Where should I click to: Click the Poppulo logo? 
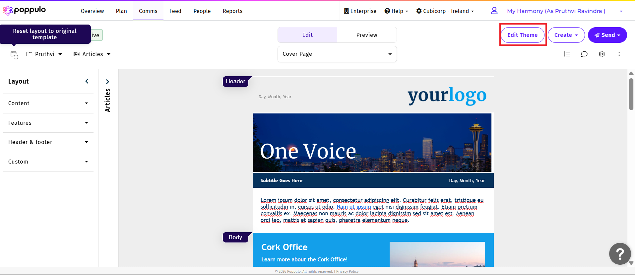[x=25, y=11]
